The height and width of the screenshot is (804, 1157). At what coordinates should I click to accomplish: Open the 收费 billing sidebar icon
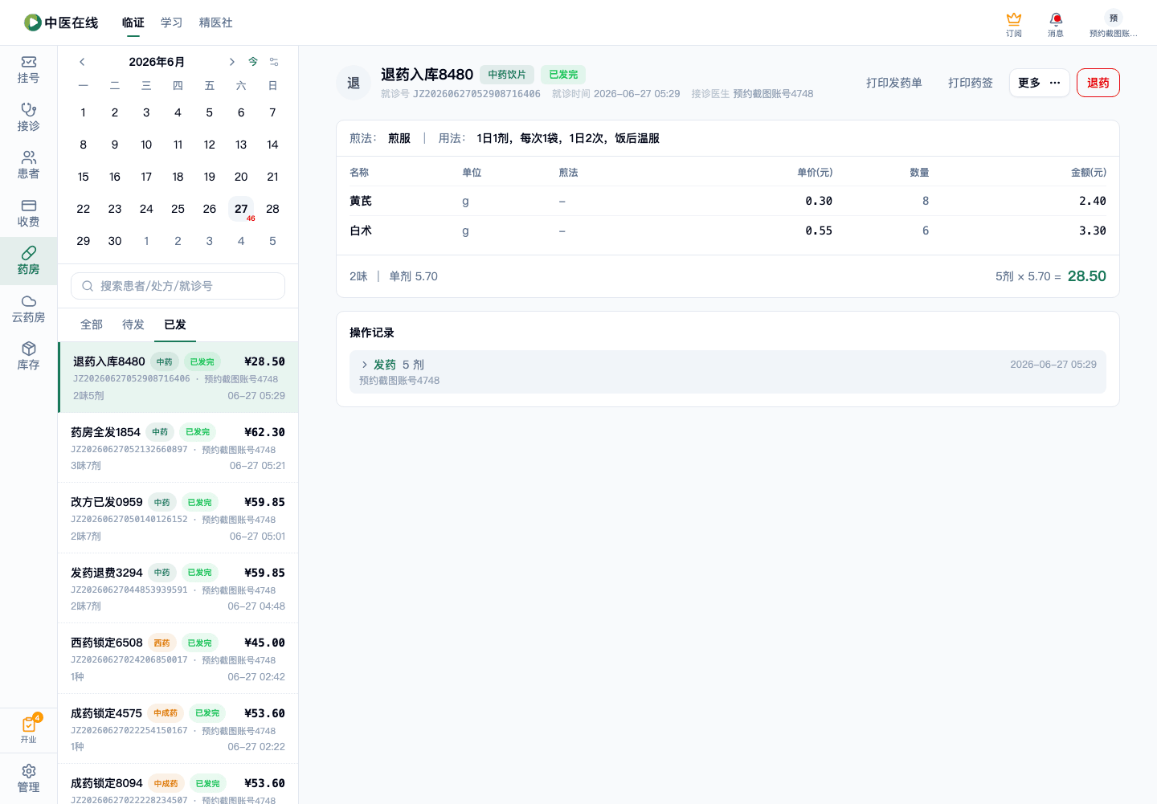pyautogui.click(x=28, y=213)
